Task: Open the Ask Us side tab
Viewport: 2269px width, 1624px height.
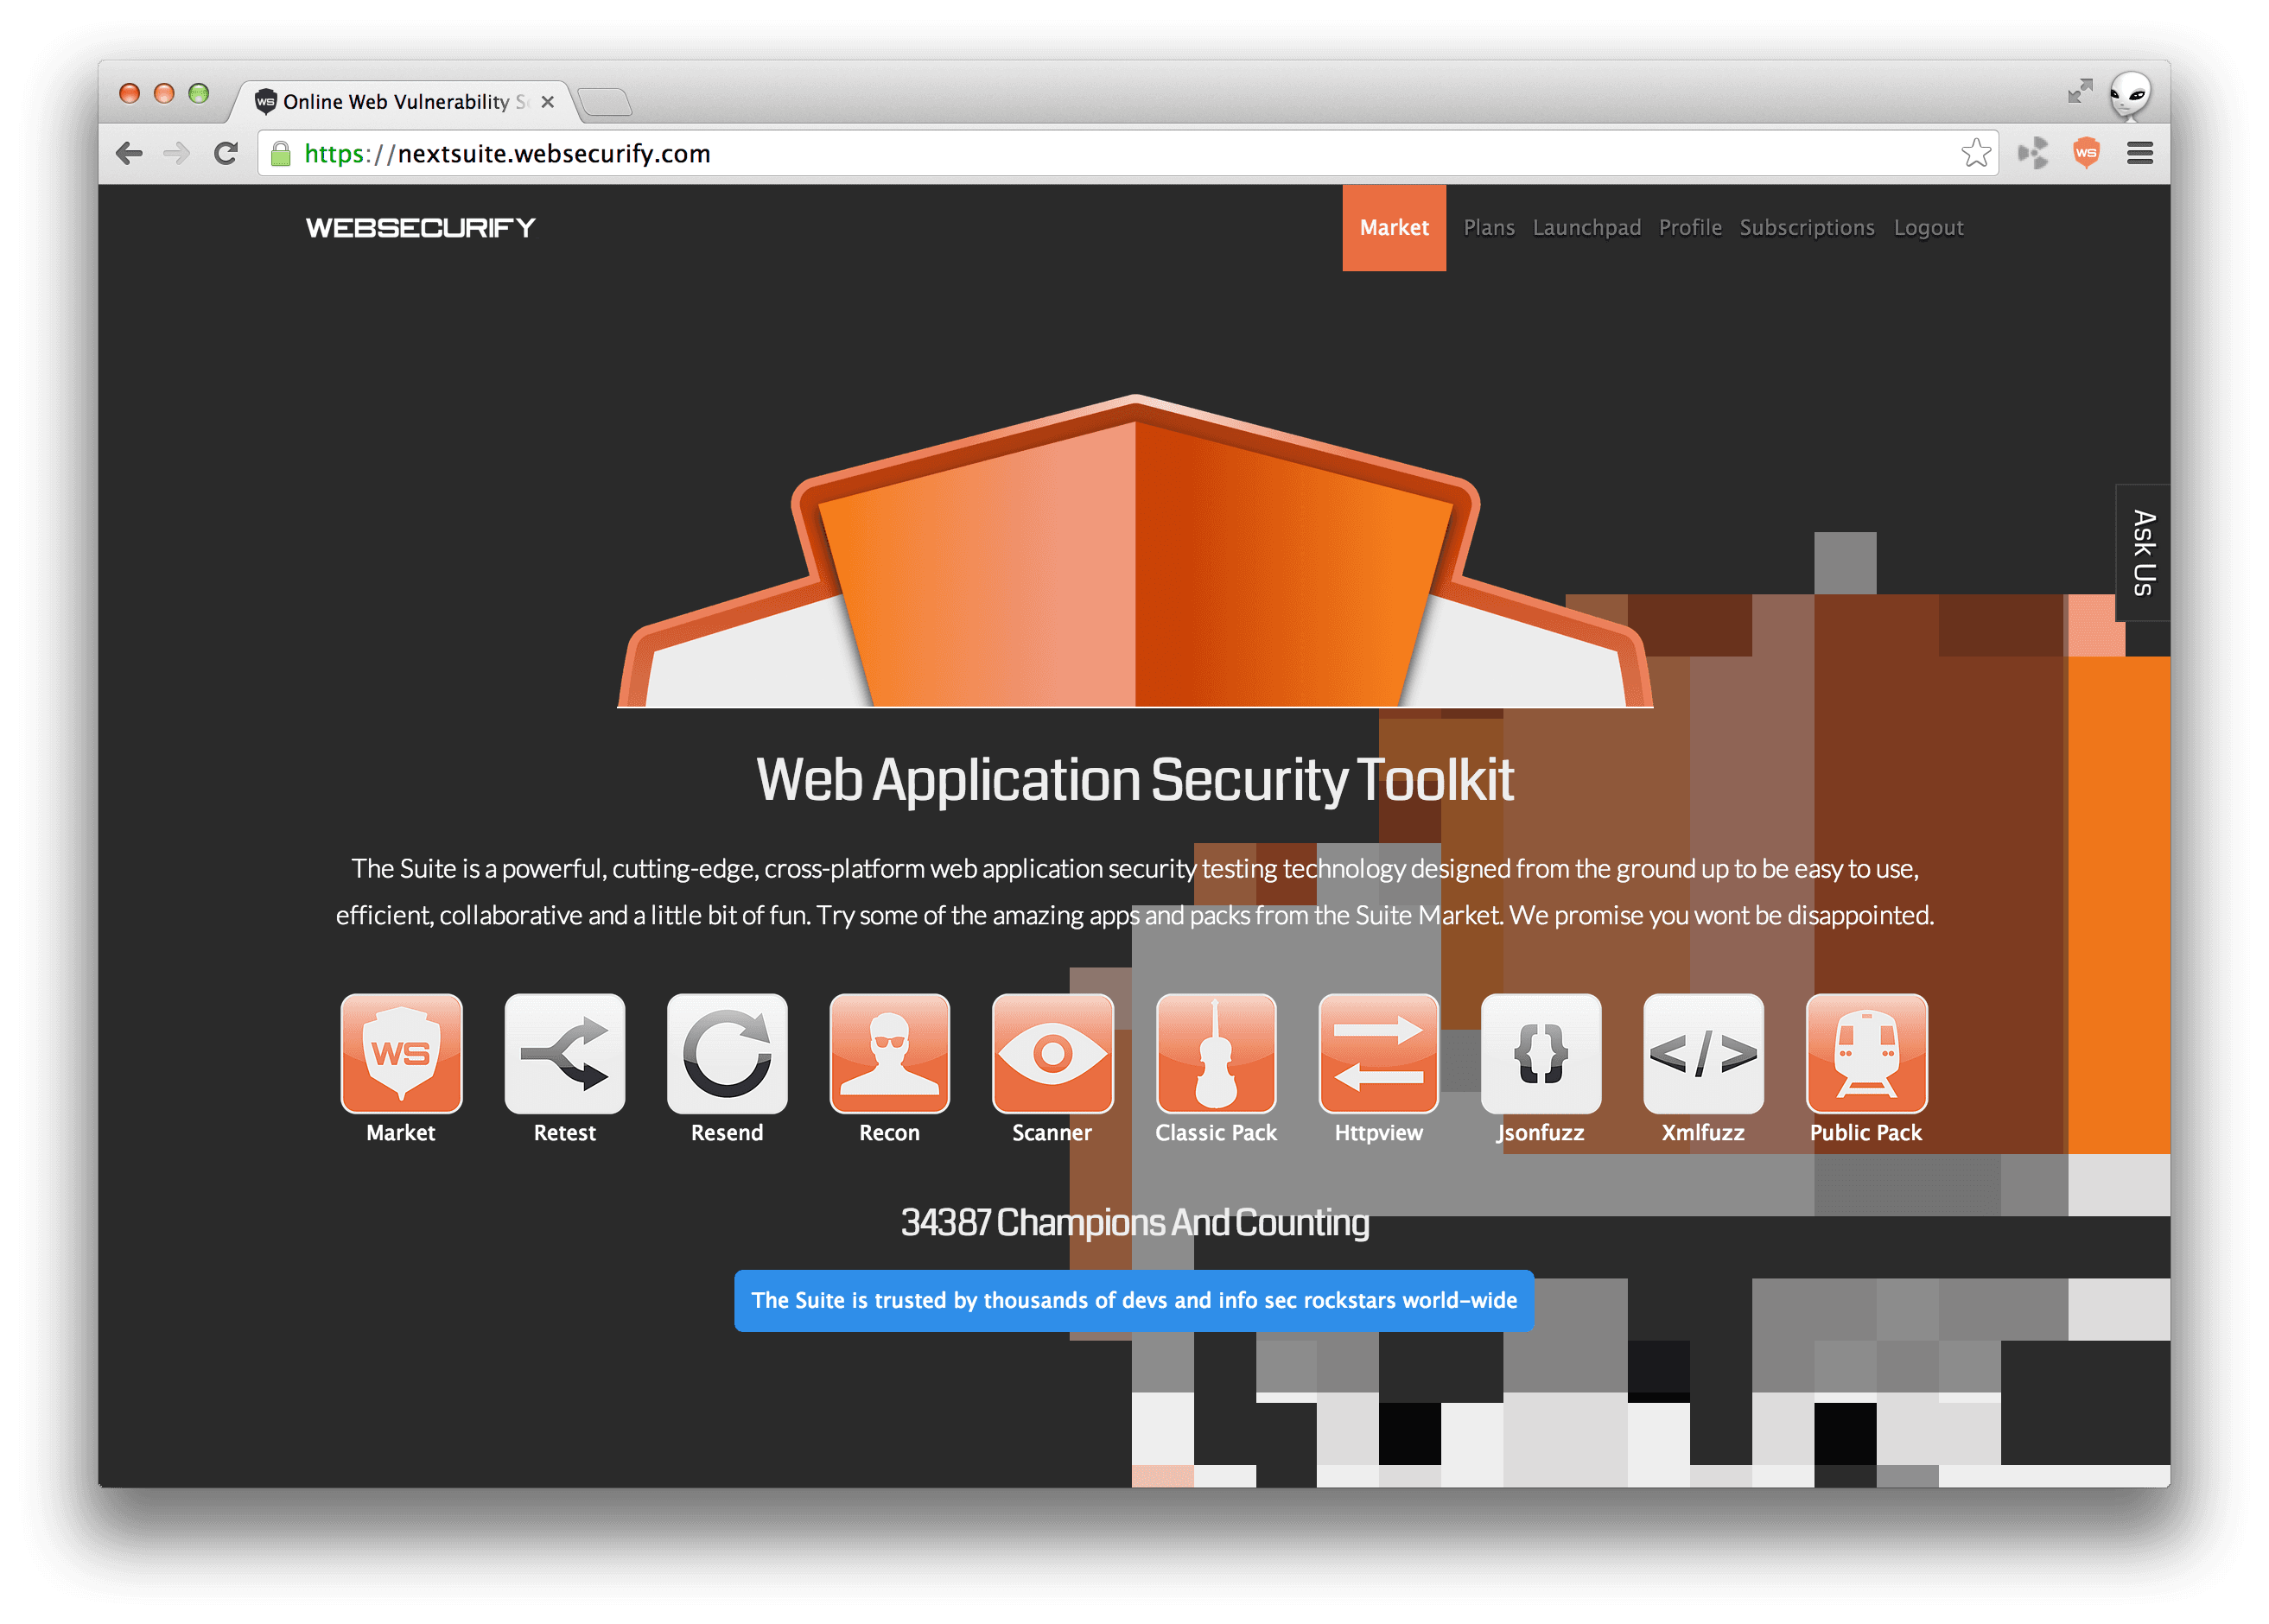Action: (2141, 552)
